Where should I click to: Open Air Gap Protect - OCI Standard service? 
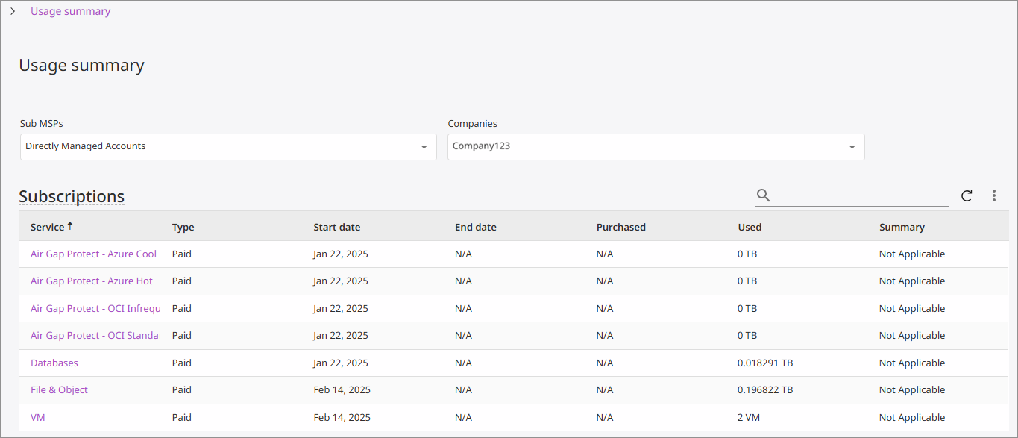95,336
